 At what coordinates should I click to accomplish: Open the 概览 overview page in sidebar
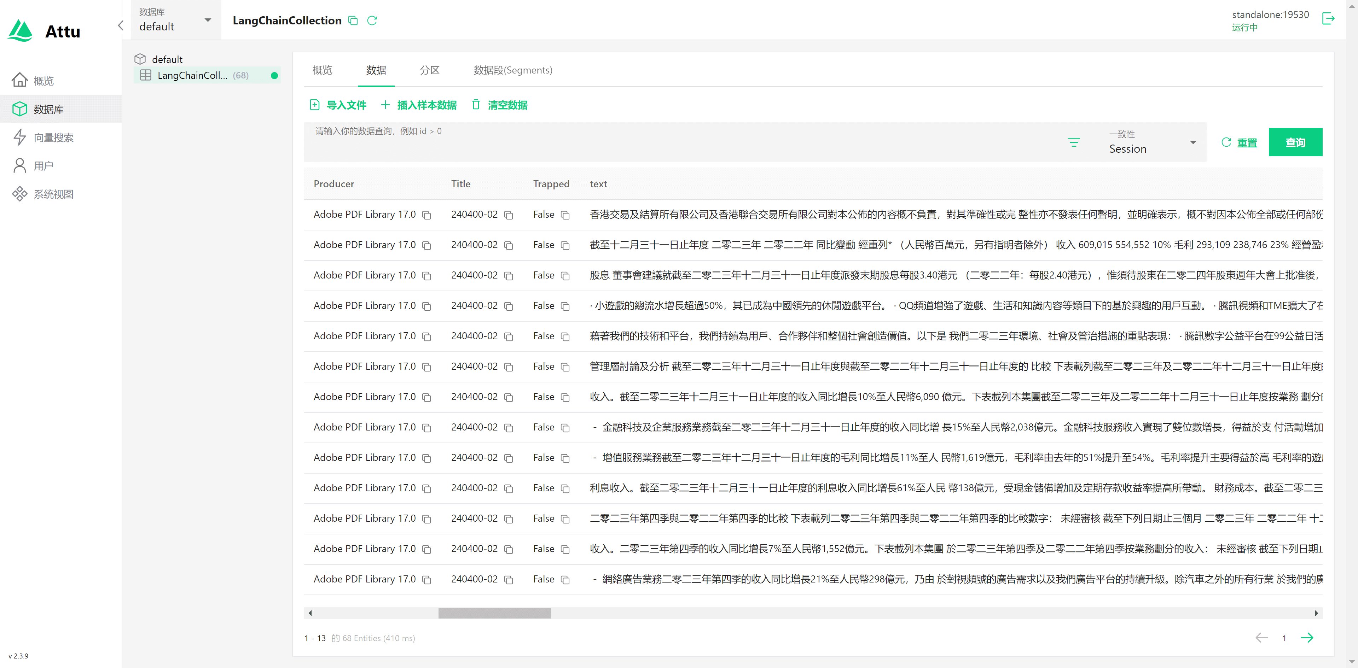(x=60, y=81)
